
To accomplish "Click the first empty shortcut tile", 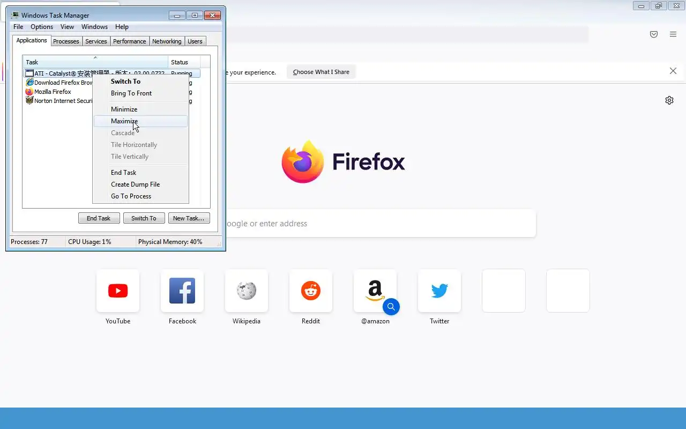I will coord(504,291).
